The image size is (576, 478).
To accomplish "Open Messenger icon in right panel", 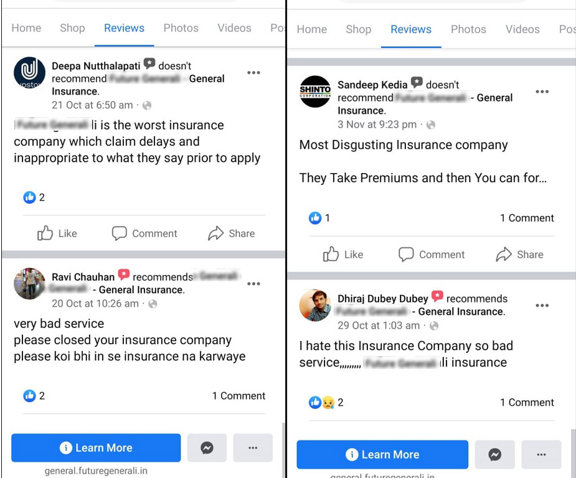I will click(495, 454).
